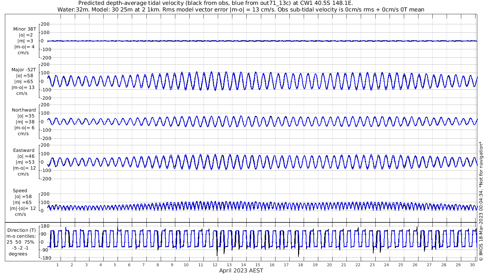Click the 'Minor 38T' panel label
The width and height of the screenshot is (487, 278).
click(24, 29)
